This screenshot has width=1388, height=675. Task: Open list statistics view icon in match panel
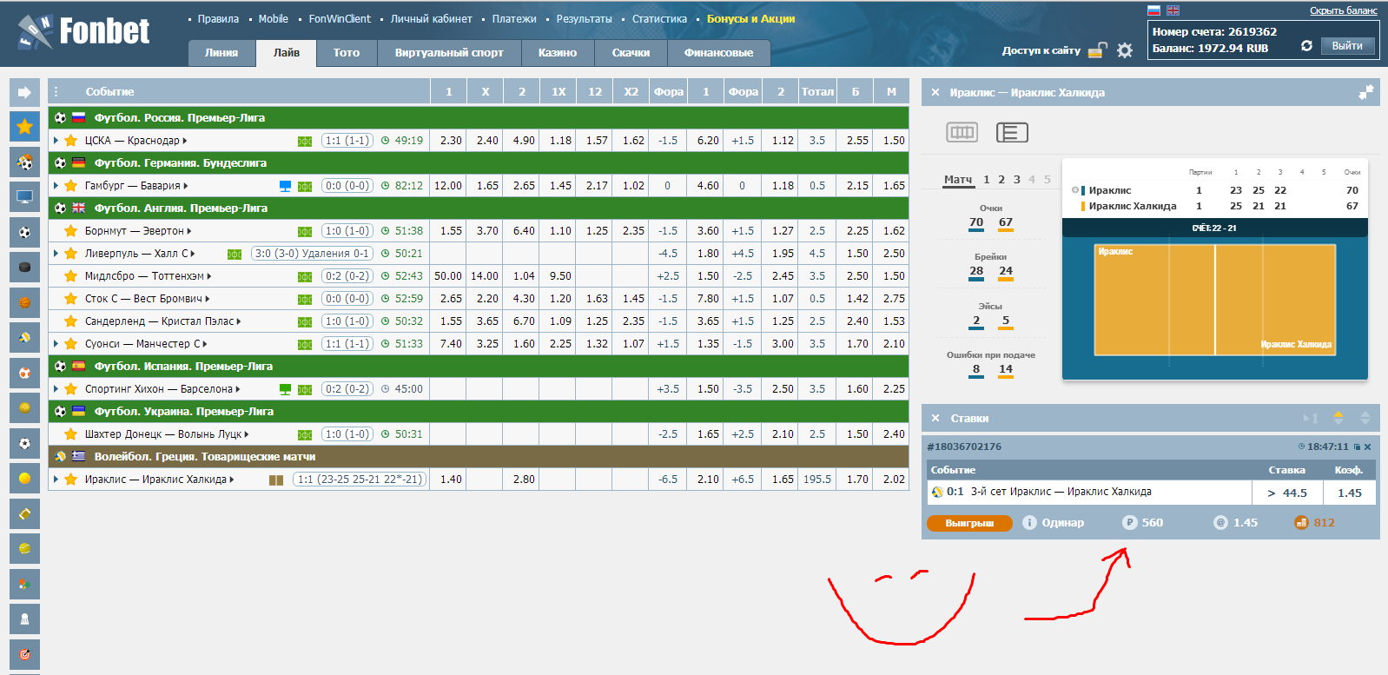pyautogui.click(x=1012, y=132)
